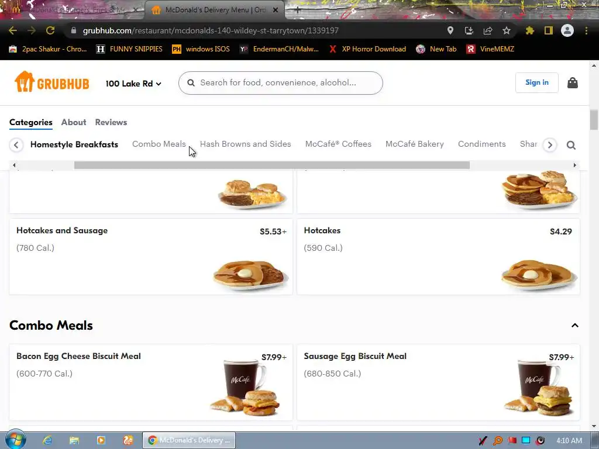Click the location pin icon in address bar

[450, 30]
